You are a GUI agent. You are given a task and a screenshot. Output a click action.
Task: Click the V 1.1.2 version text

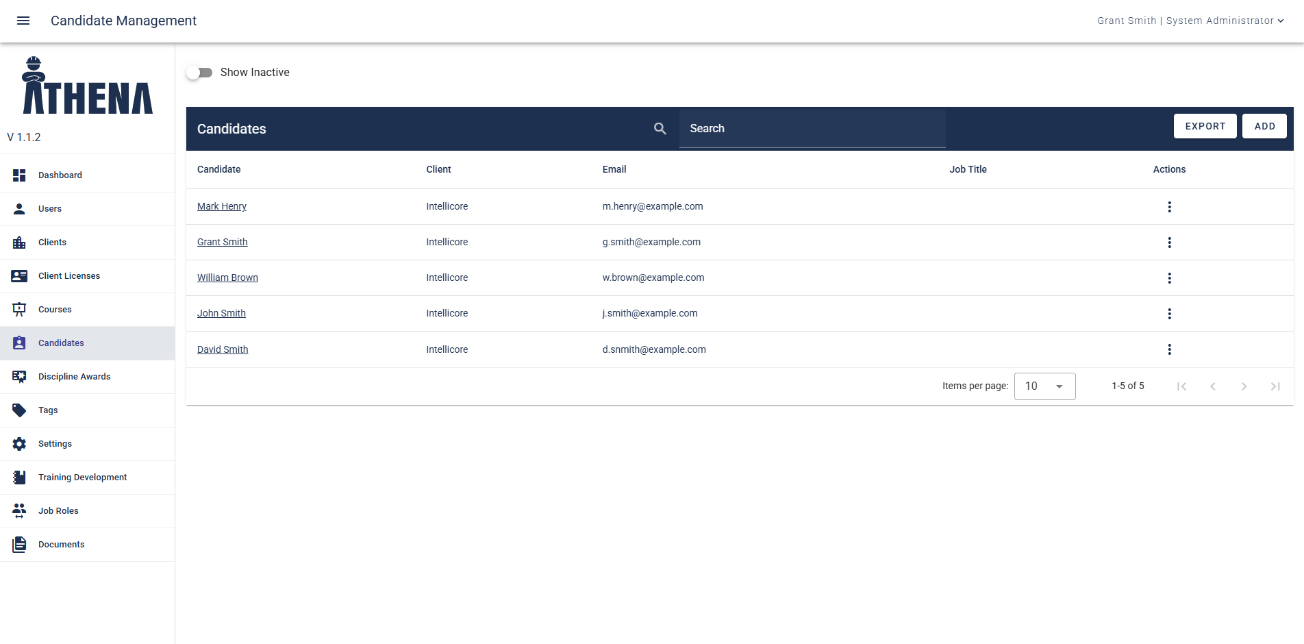click(24, 137)
